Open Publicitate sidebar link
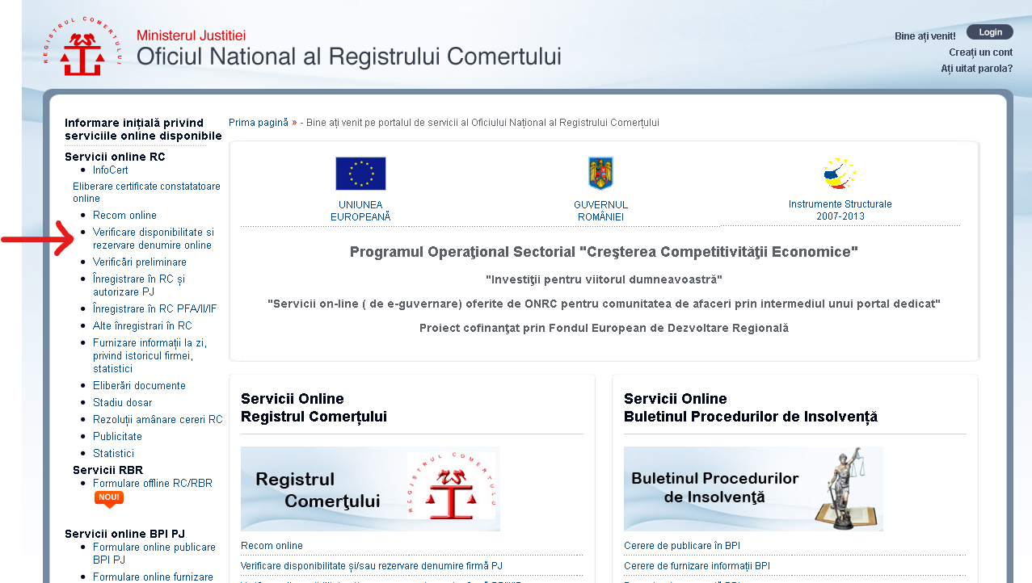This screenshot has width=1032, height=583. (x=117, y=437)
